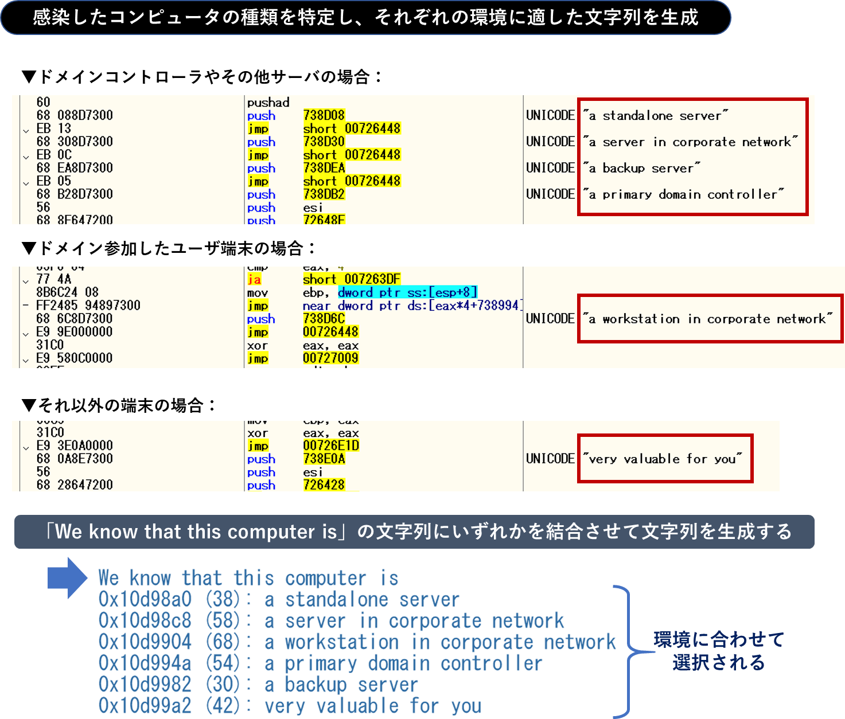Viewport: 845px width, 719px height.
Task: Click the highlighted jump target "00727009"
Action: click(x=330, y=358)
